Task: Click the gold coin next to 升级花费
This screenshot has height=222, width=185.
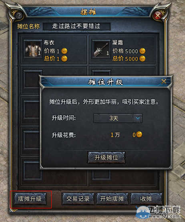Action: 139,135
